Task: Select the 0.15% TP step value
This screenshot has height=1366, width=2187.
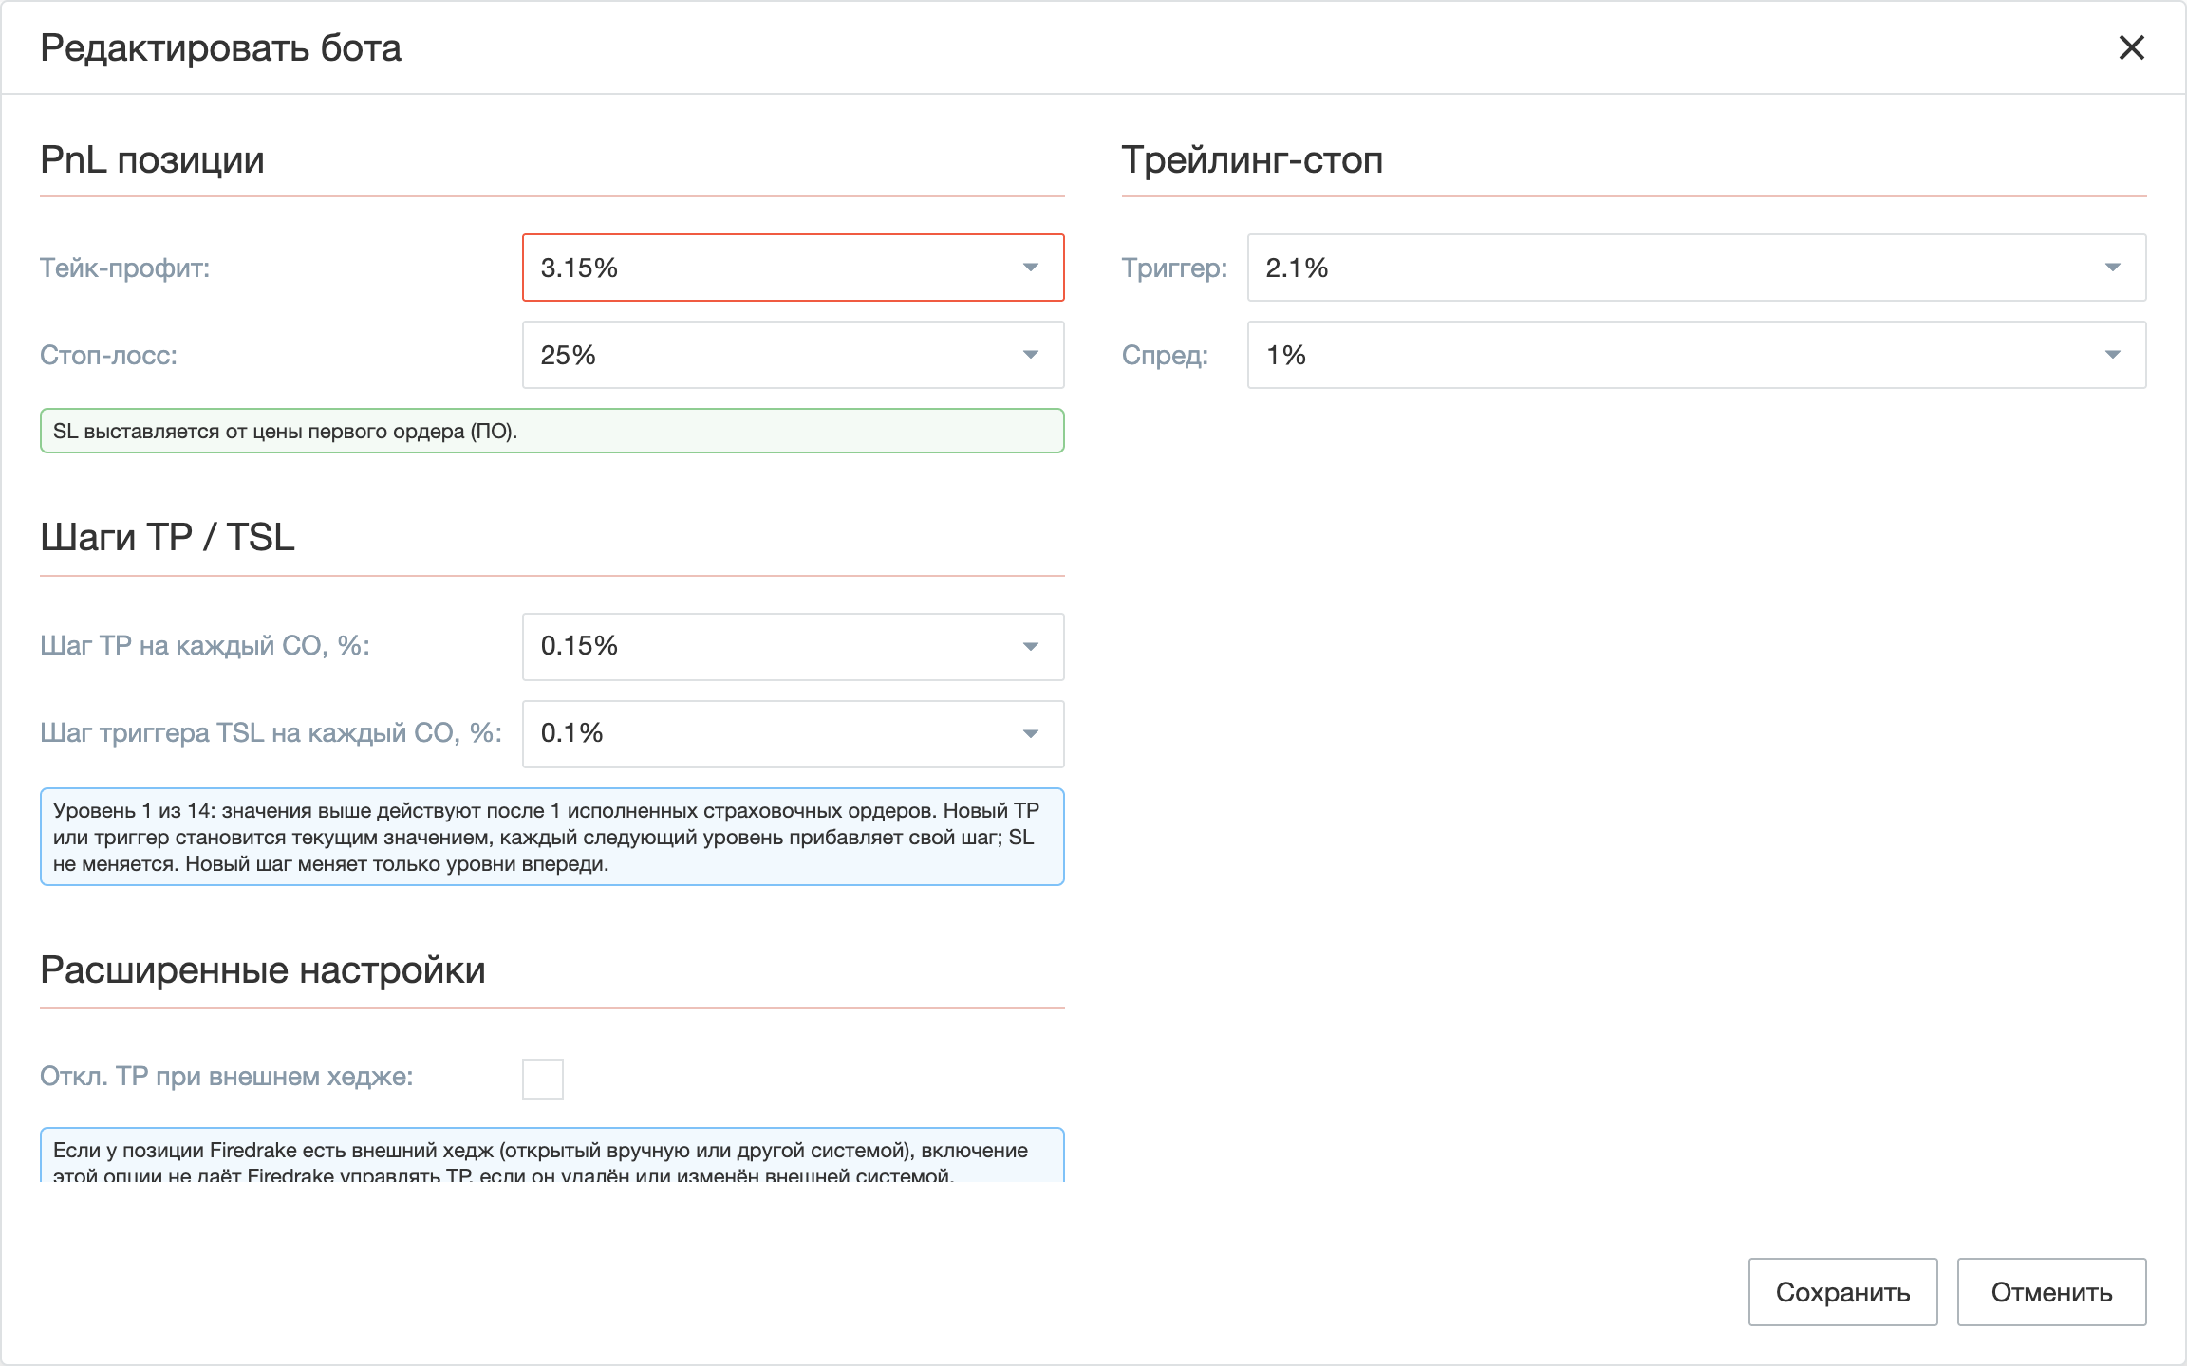Action: (x=579, y=645)
